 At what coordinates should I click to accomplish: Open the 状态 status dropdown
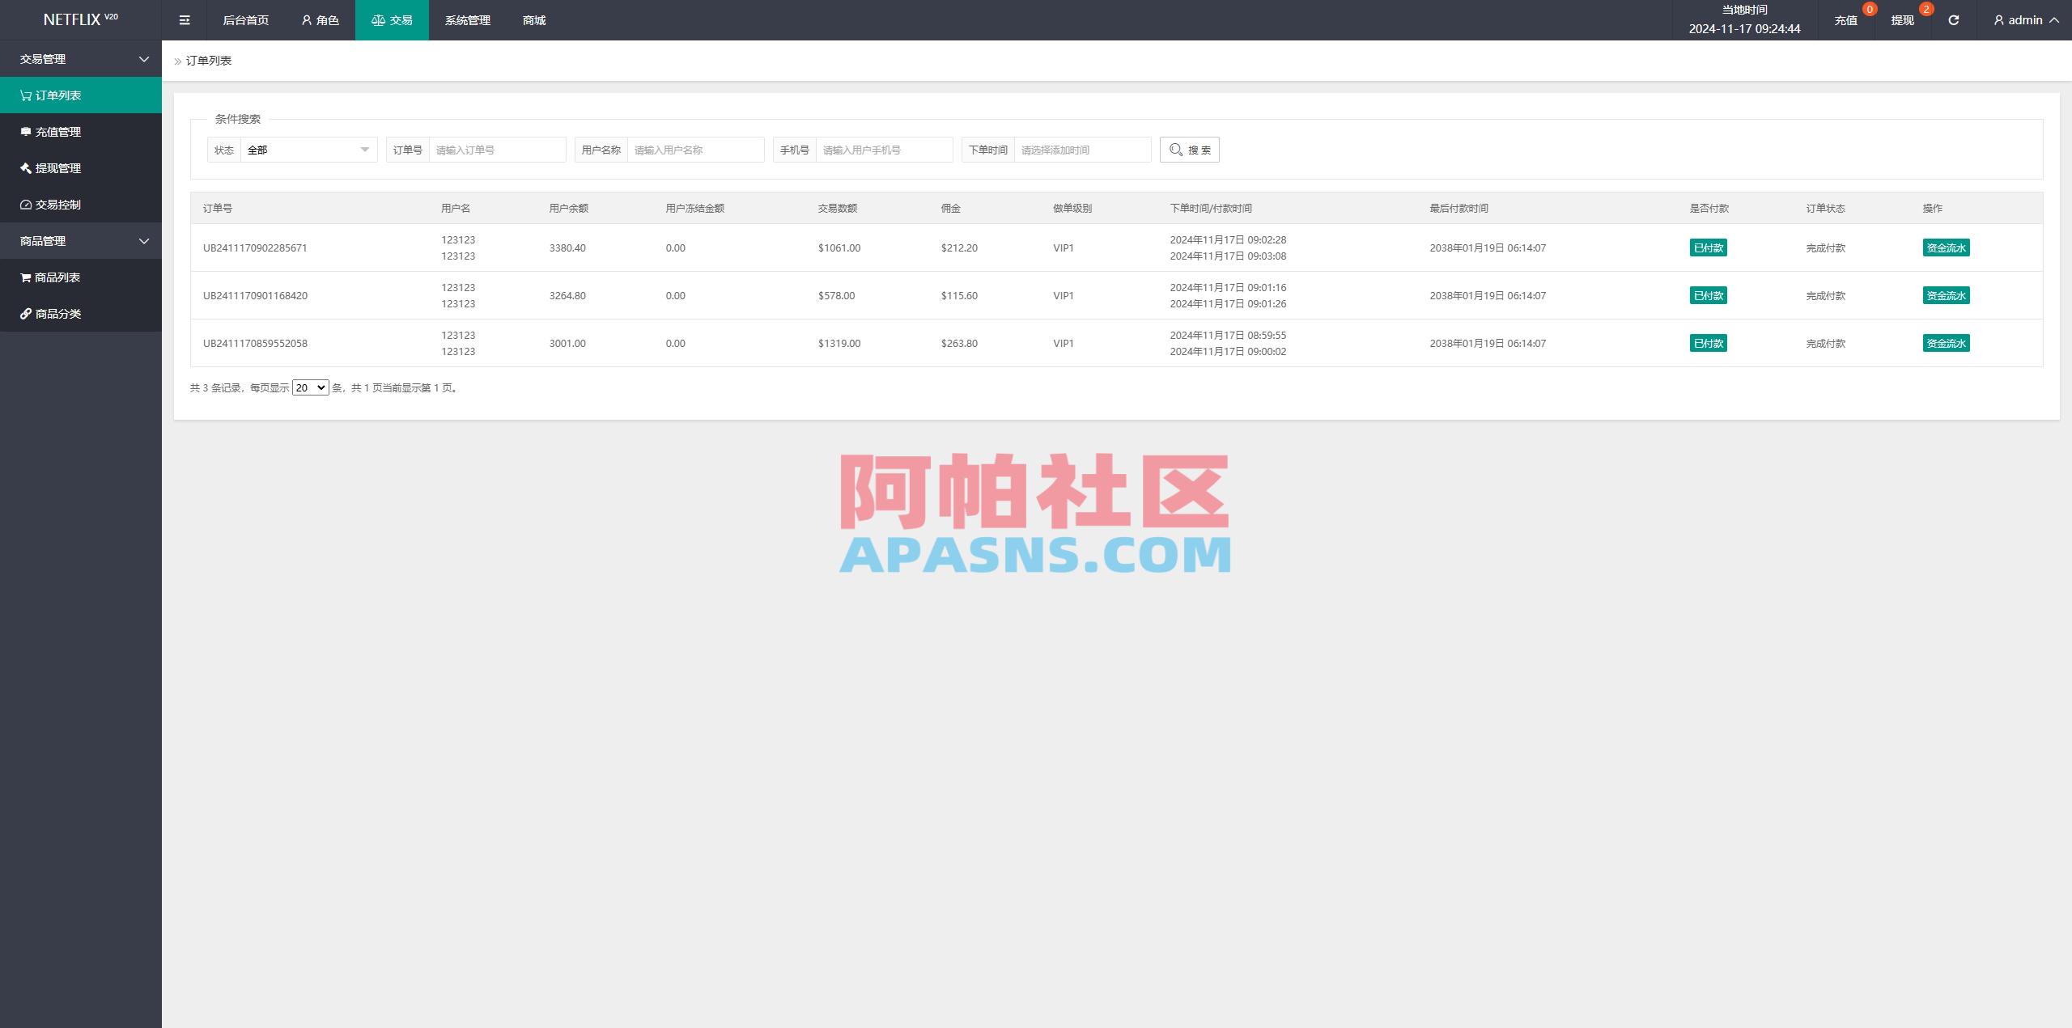(308, 149)
